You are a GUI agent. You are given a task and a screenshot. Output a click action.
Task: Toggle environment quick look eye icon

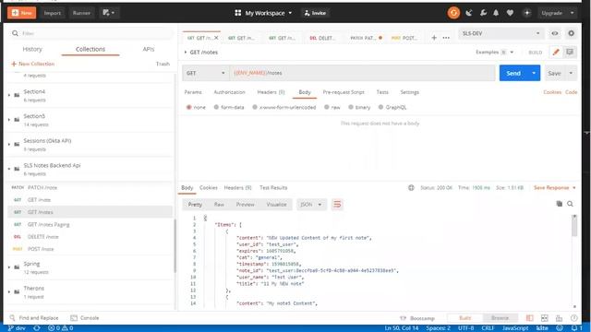(x=555, y=33)
